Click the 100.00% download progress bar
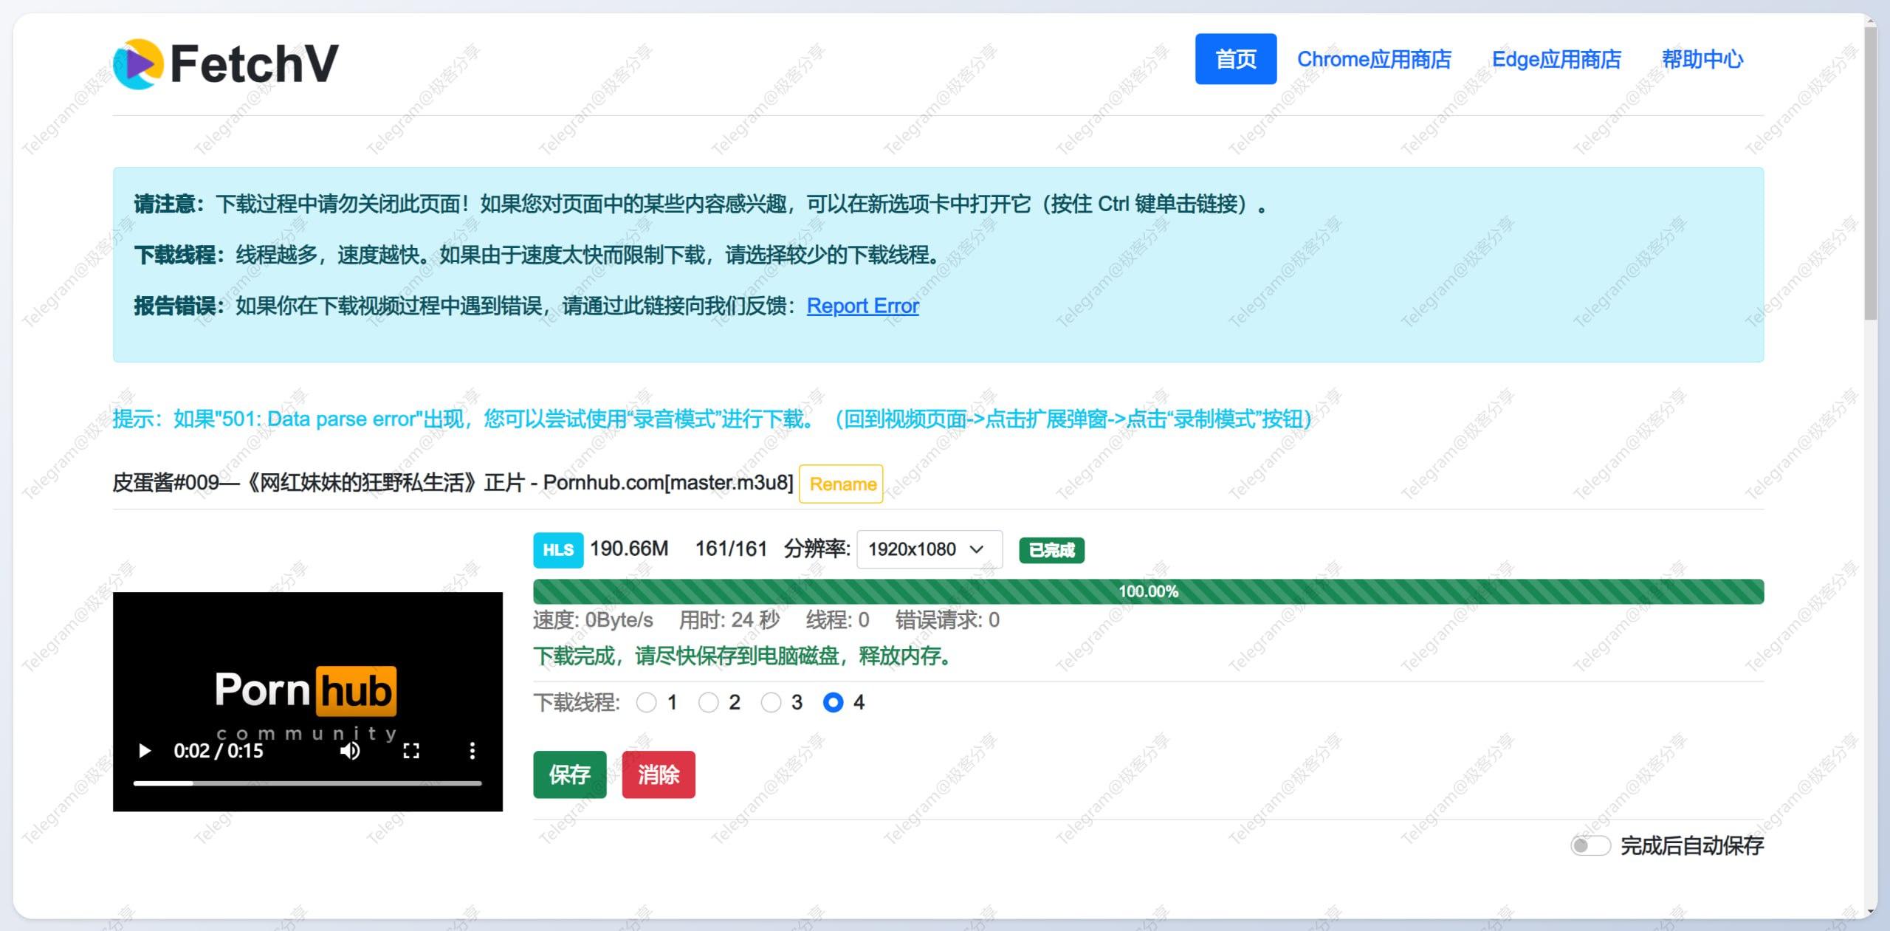This screenshot has width=1890, height=931. pos(1148,591)
